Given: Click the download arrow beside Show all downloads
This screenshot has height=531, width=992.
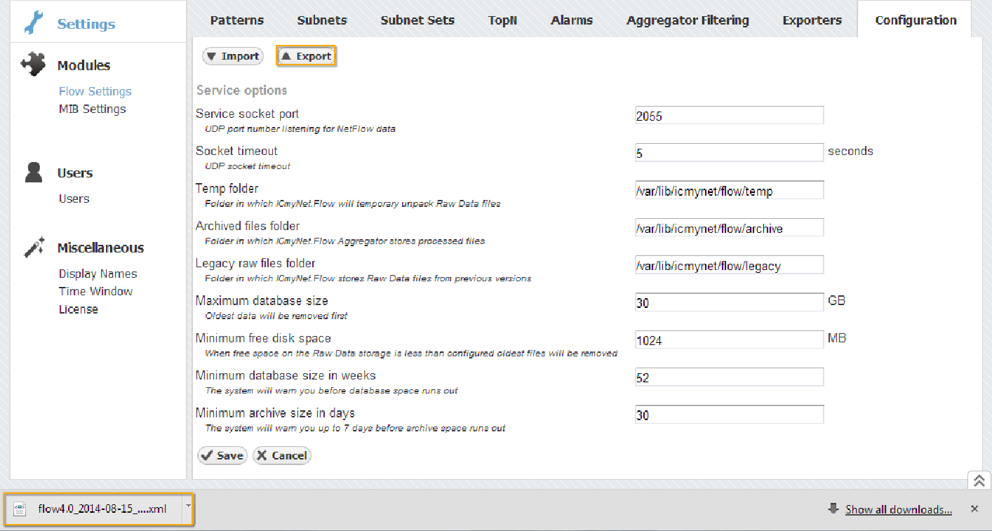Looking at the screenshot, I should [833, 509].
